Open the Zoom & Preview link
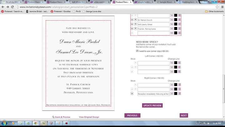225x127 pixels. (x=61, y=117)
